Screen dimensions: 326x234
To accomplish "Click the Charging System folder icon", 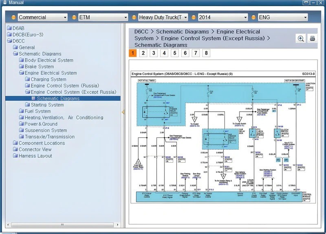I will 27,79.
